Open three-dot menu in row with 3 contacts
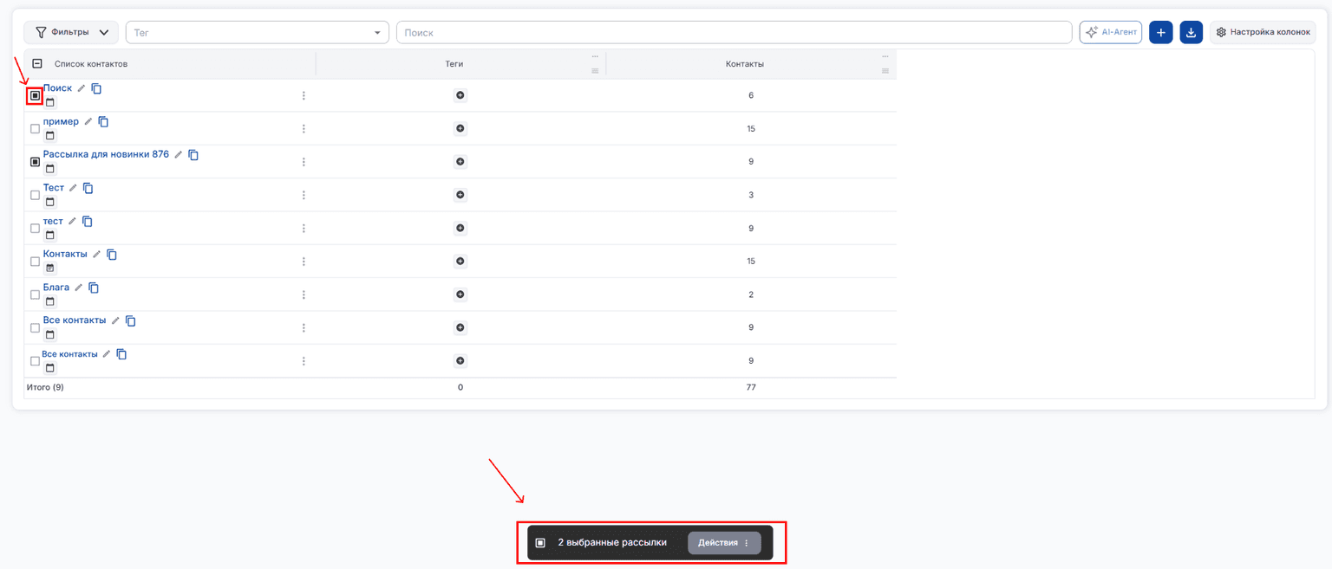The width and height of the screenshot is (1332, 569). click(x=304, y=195)
